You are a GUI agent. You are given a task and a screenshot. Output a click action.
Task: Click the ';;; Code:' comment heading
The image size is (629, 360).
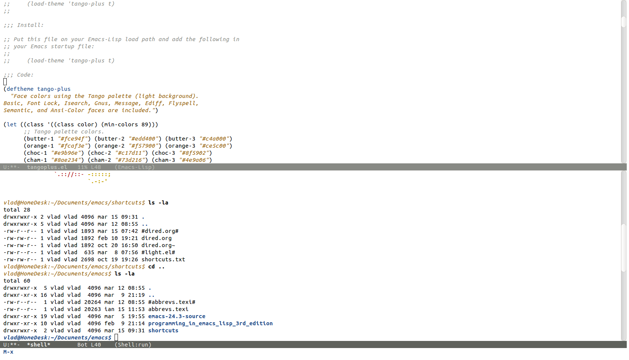(18, 75)
